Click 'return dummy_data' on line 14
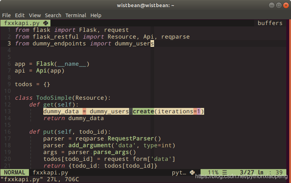Image resolution: width=291 pixels, height=183 pixels. [x=74, y=118]
